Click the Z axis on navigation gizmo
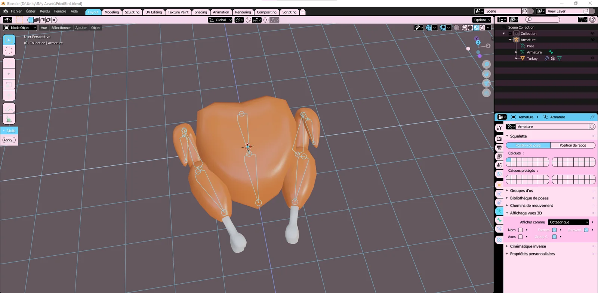This screenshot has height=293, width=598. coord(478,43)
